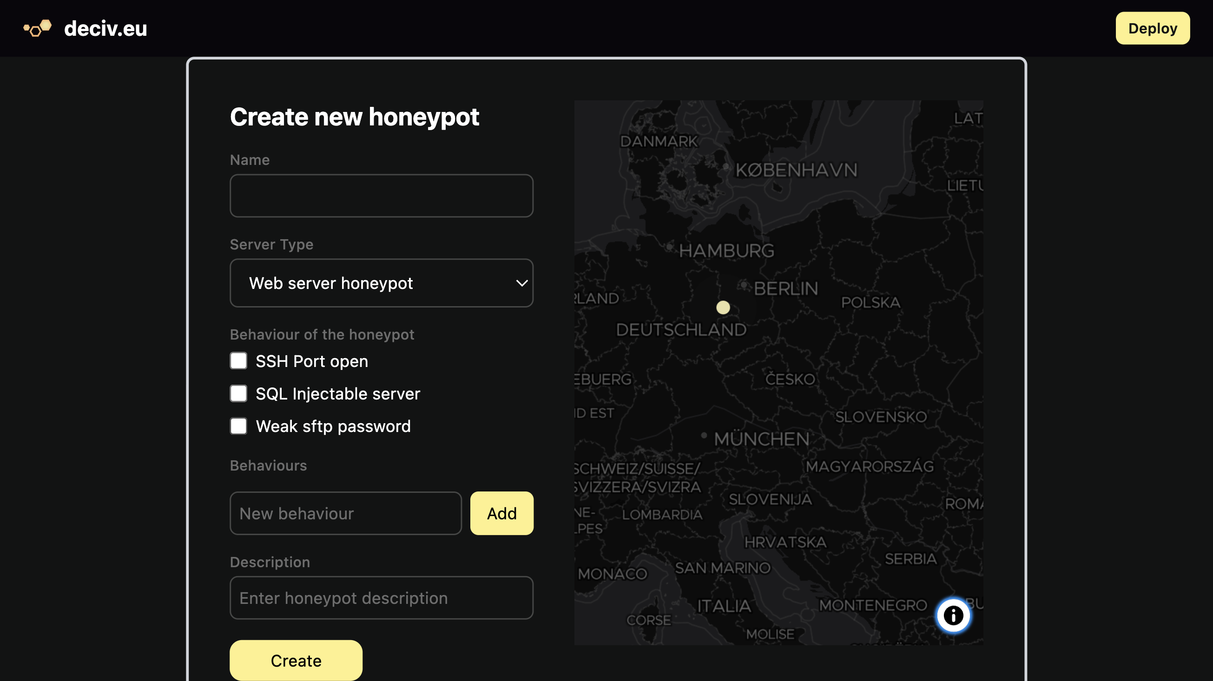
Task: Click the hexagon honeycomb logo icon
Action: pyautogui.click(x=38, y=28)
